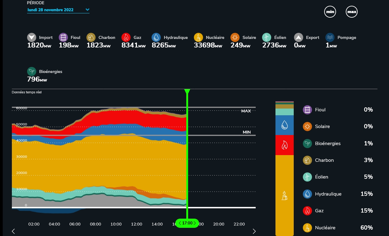Click the red Gaz flame icon in top row
This screenshot has height=236, width=389.
click(x=126, y=37)
